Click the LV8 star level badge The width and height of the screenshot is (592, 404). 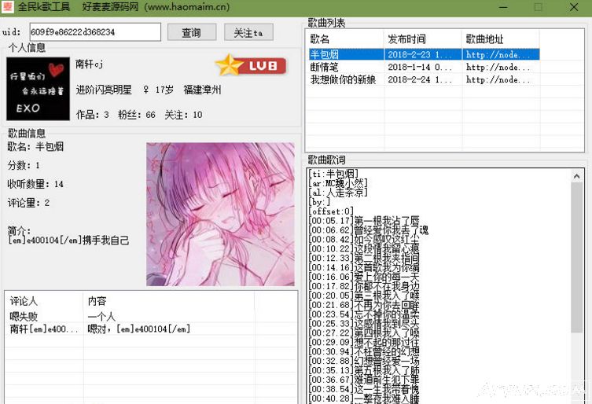(x=251, y=66)
